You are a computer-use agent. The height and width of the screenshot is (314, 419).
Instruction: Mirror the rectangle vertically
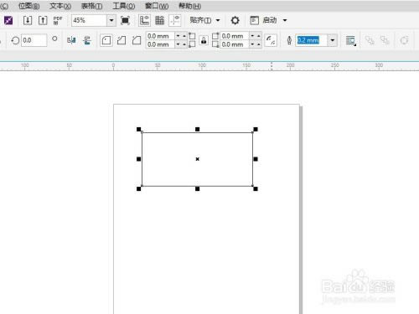pos(87,40)
